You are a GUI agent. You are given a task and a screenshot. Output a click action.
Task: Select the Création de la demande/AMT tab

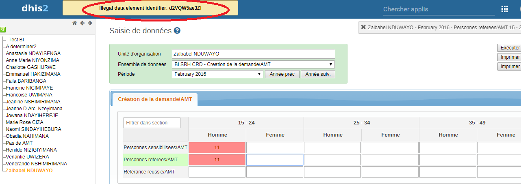tap(155, 99)
